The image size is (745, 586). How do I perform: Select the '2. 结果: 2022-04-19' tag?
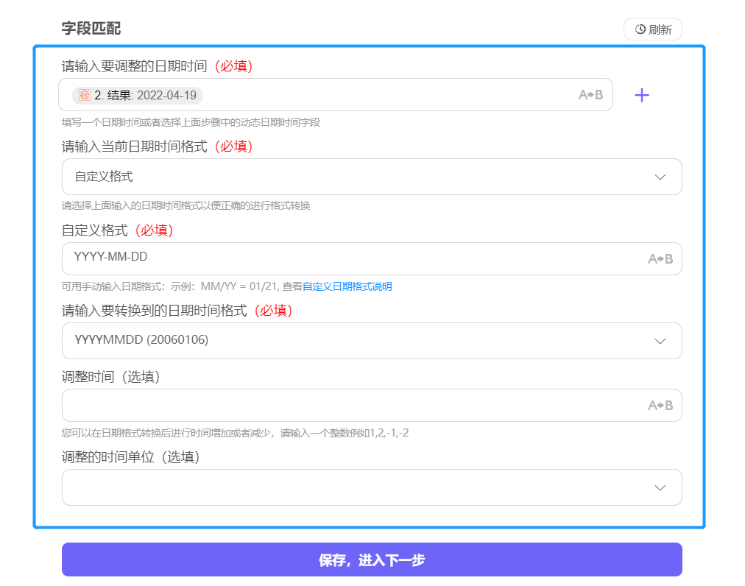[138, 95]
